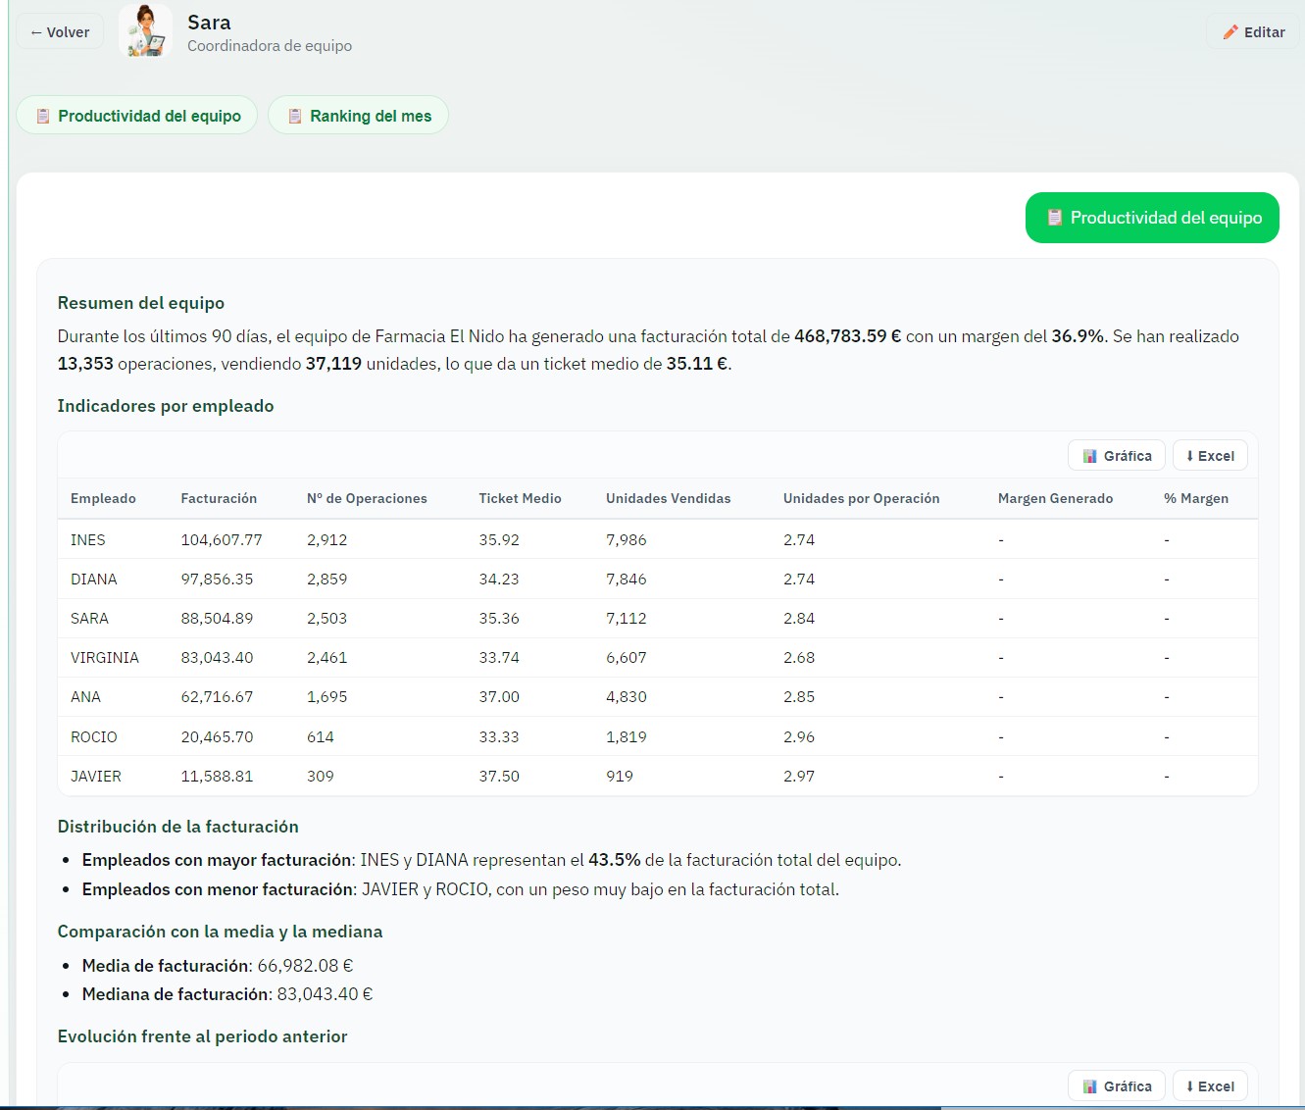Click the Indicadores por empleado heading
1305x1110 pixels.
pyautogui.click(x=166, y=406)
